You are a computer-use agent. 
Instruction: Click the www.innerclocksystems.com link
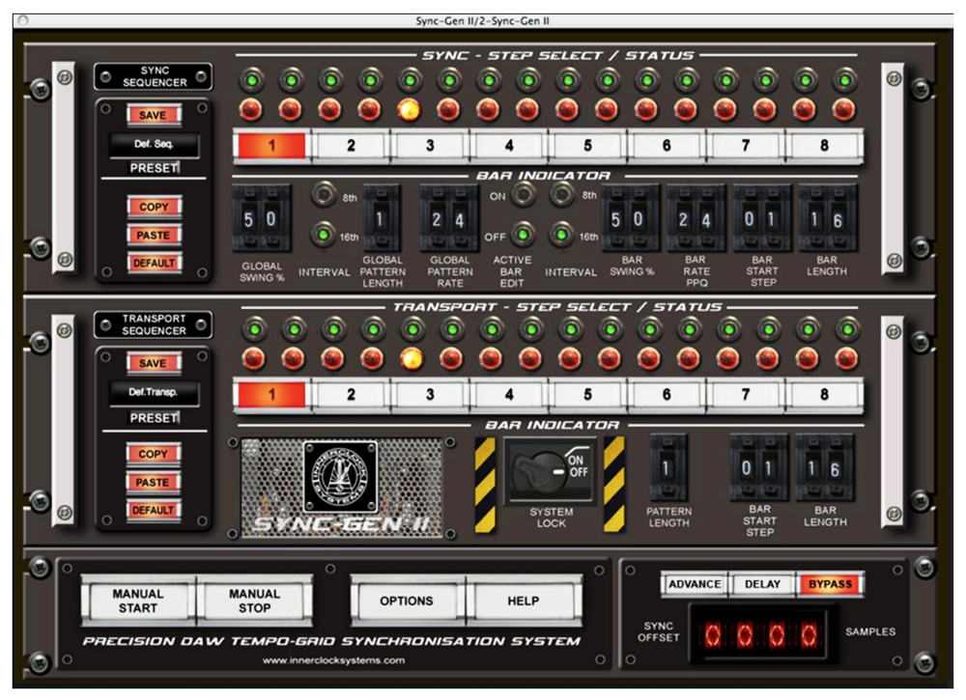(333, 660)
